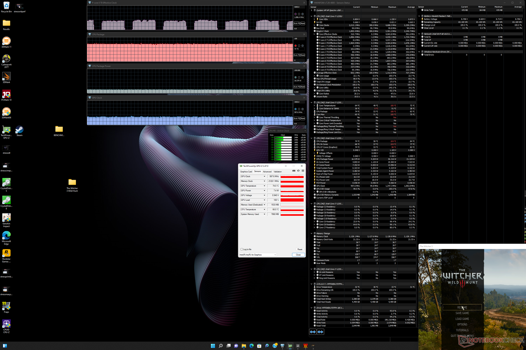Toggle red dot in CPU Package graph

(295, 46)
